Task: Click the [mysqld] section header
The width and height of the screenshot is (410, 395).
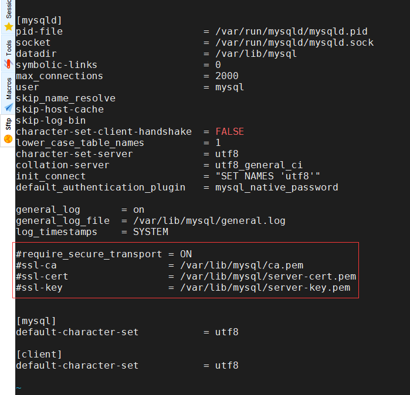Action: point(39,21)
